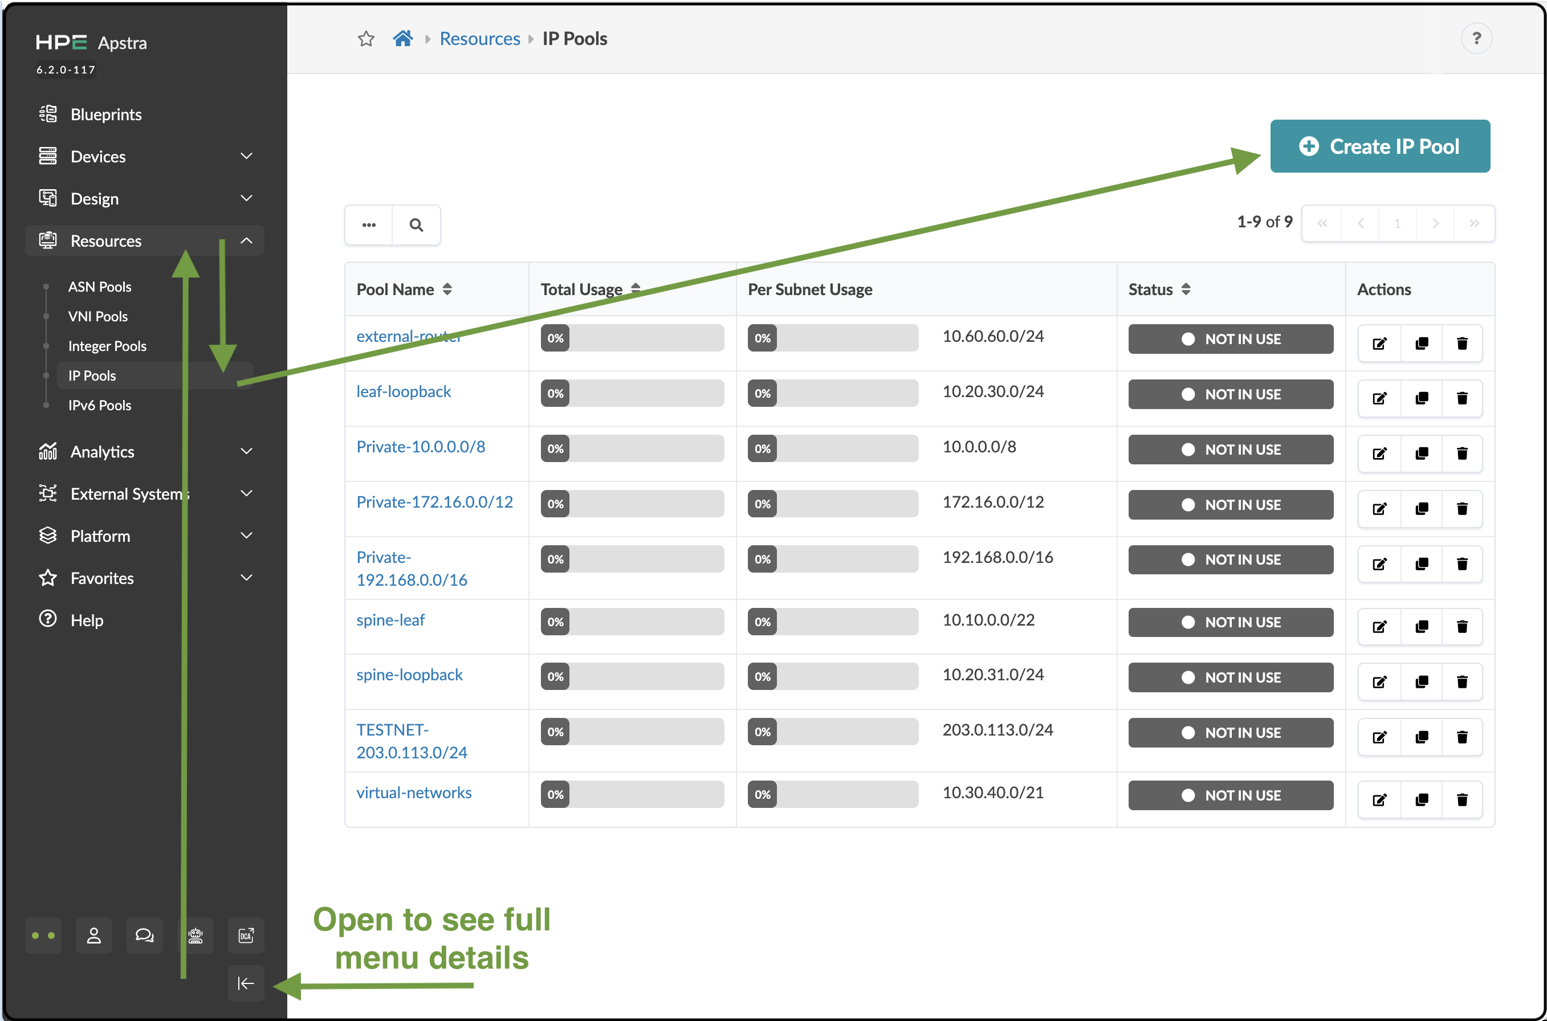Clone the spine-loopback pool
The width and height of the screenshot is (1547, 1021).
pyautogui.click(x=1421, y=683)
